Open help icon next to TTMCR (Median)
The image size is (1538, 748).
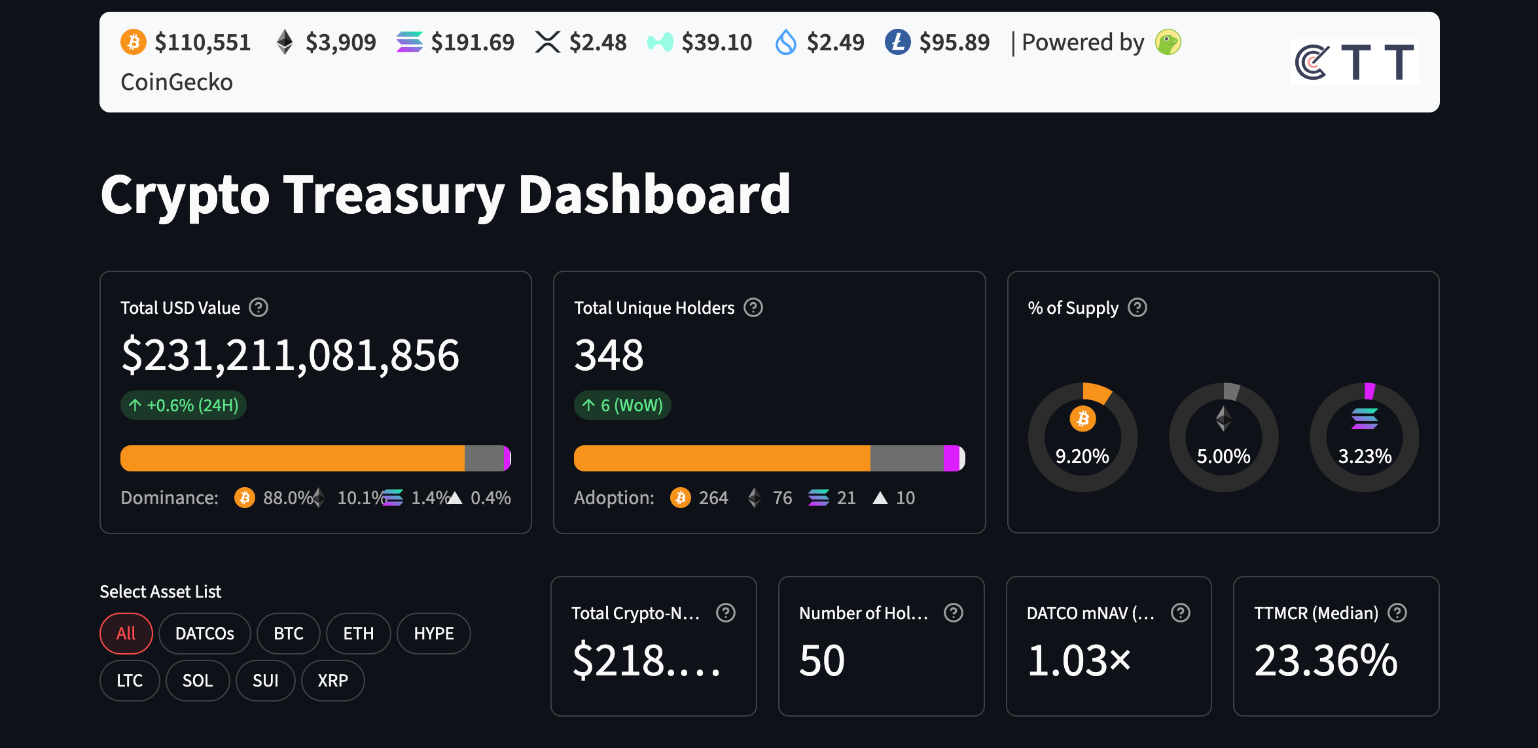point(1397,613)
